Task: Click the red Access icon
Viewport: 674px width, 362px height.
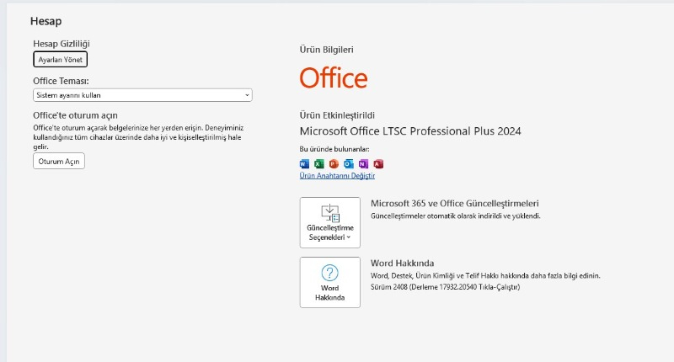Action: click(x=378, y=163)
